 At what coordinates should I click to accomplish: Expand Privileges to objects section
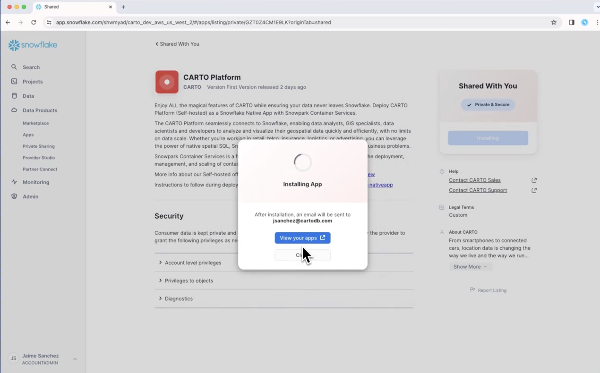(189, 280)
